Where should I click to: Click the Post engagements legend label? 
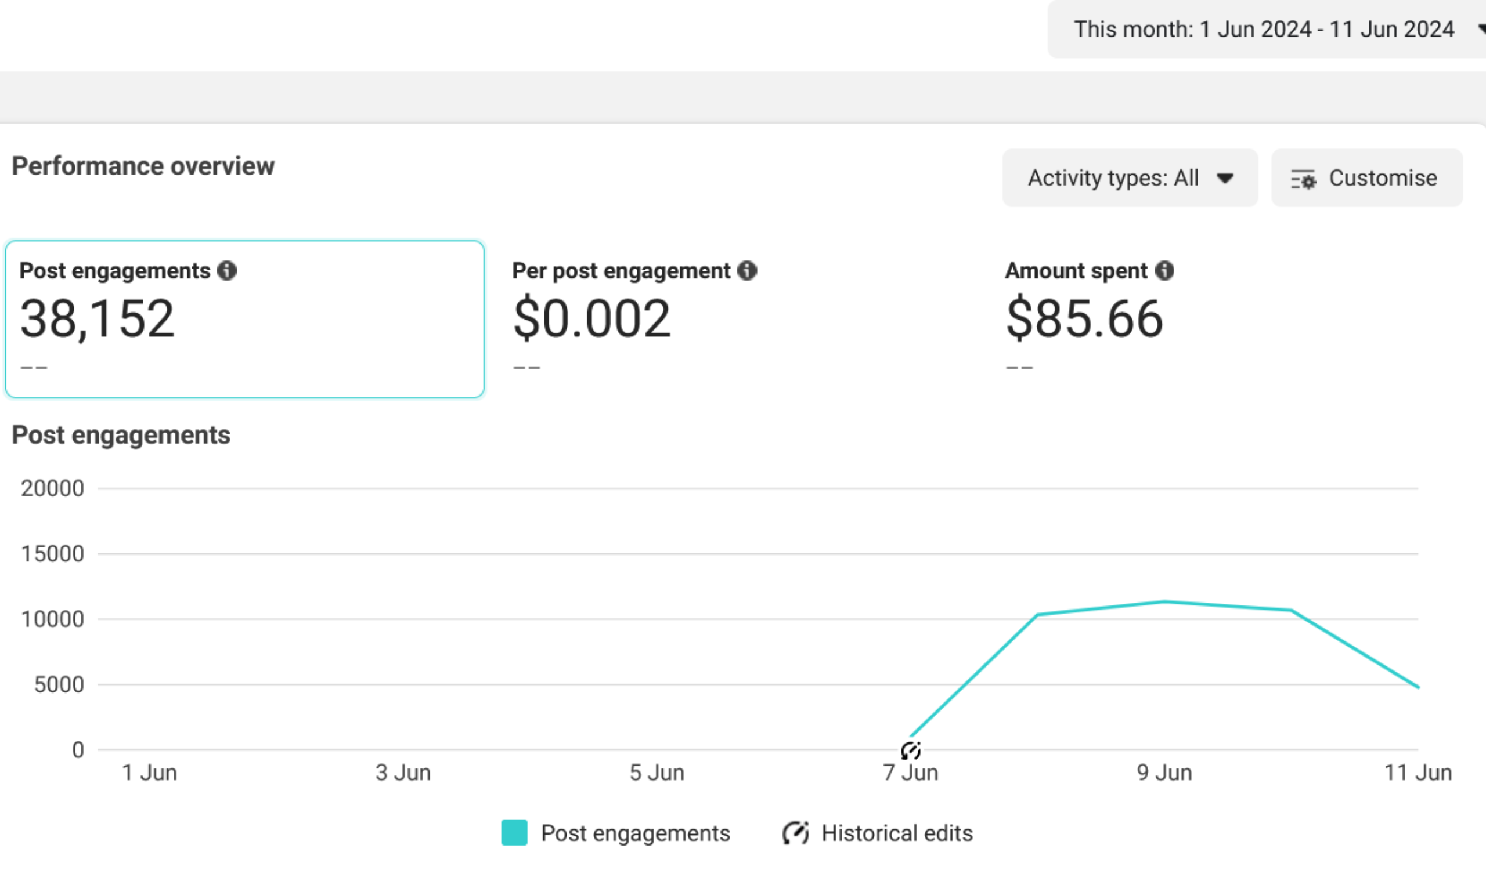tap(635, 833)
